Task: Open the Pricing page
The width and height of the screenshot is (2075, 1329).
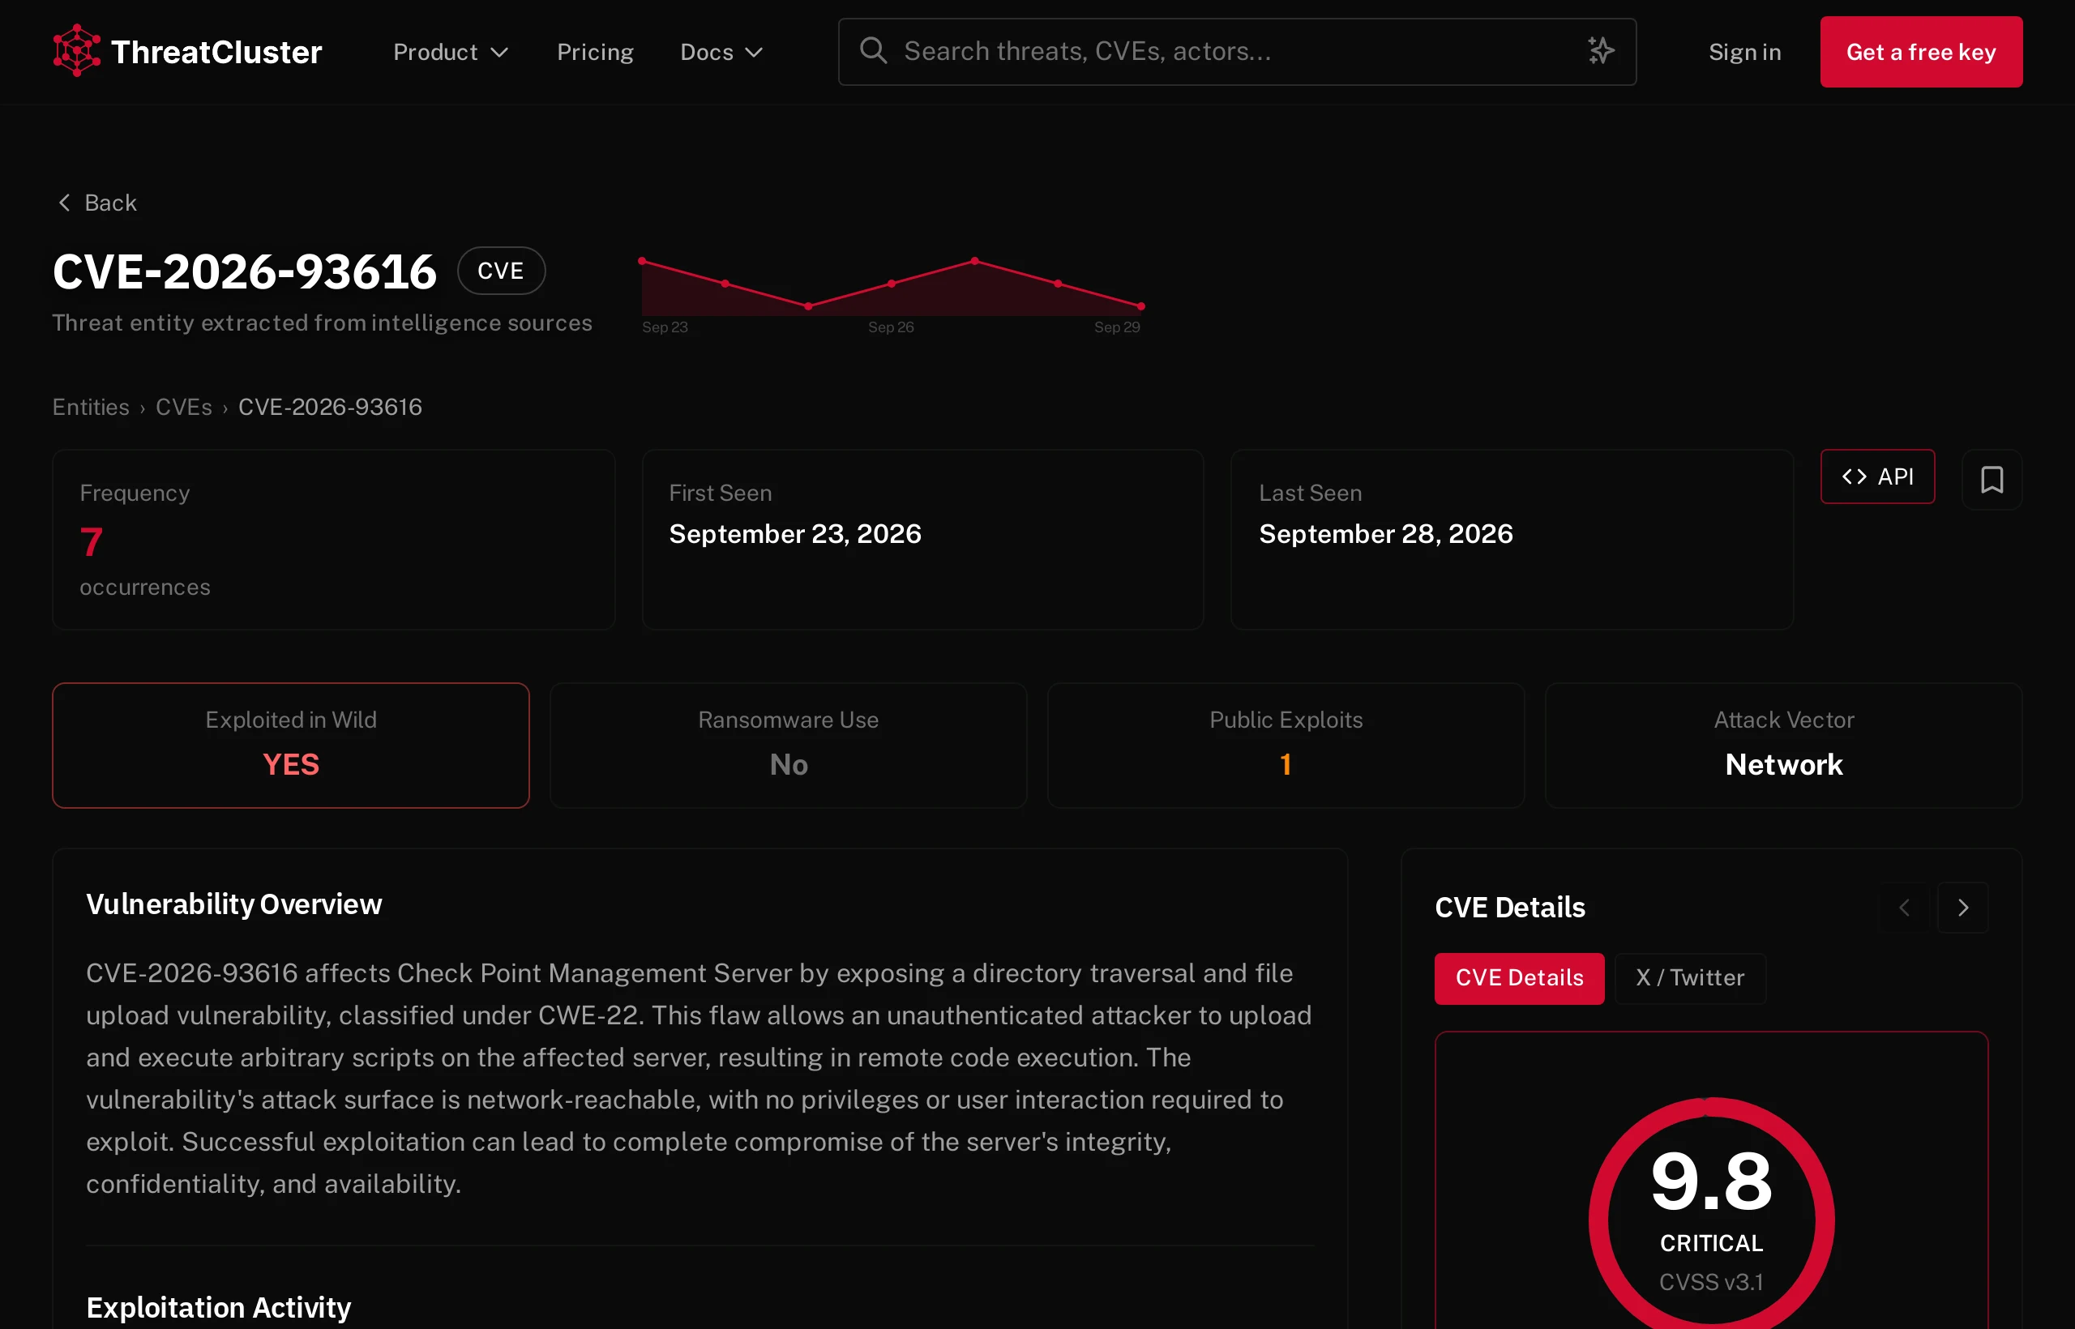Action: [x=595, y=52]
